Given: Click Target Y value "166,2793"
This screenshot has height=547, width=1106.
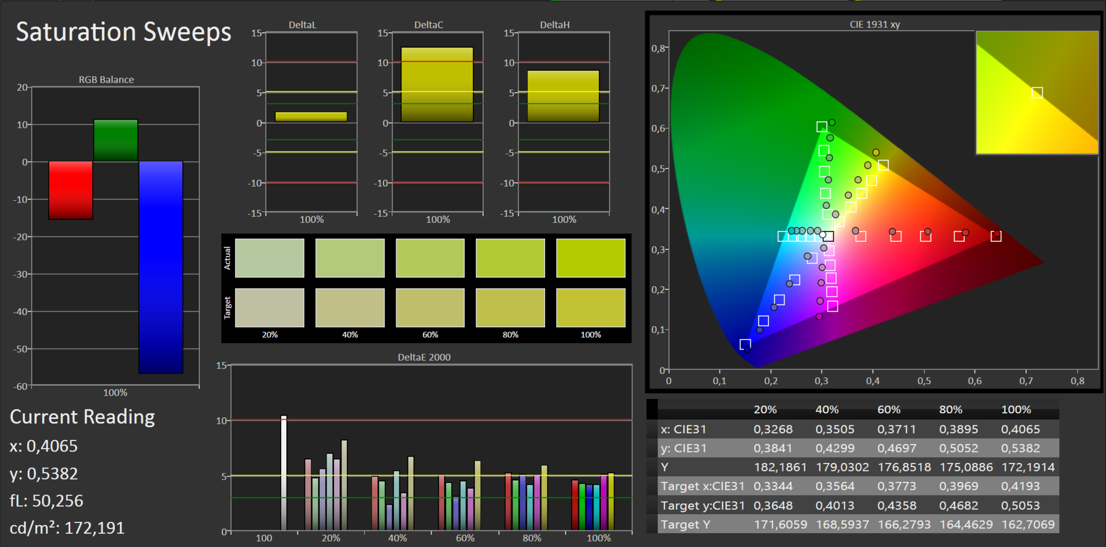Looking at the screenshot, I should tap(904, 525).
